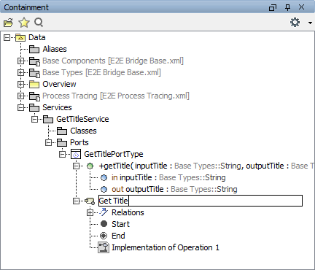Click the Get Title activity icon
The height and width of the screenshot is (270, 315).
tap(90, 201)
